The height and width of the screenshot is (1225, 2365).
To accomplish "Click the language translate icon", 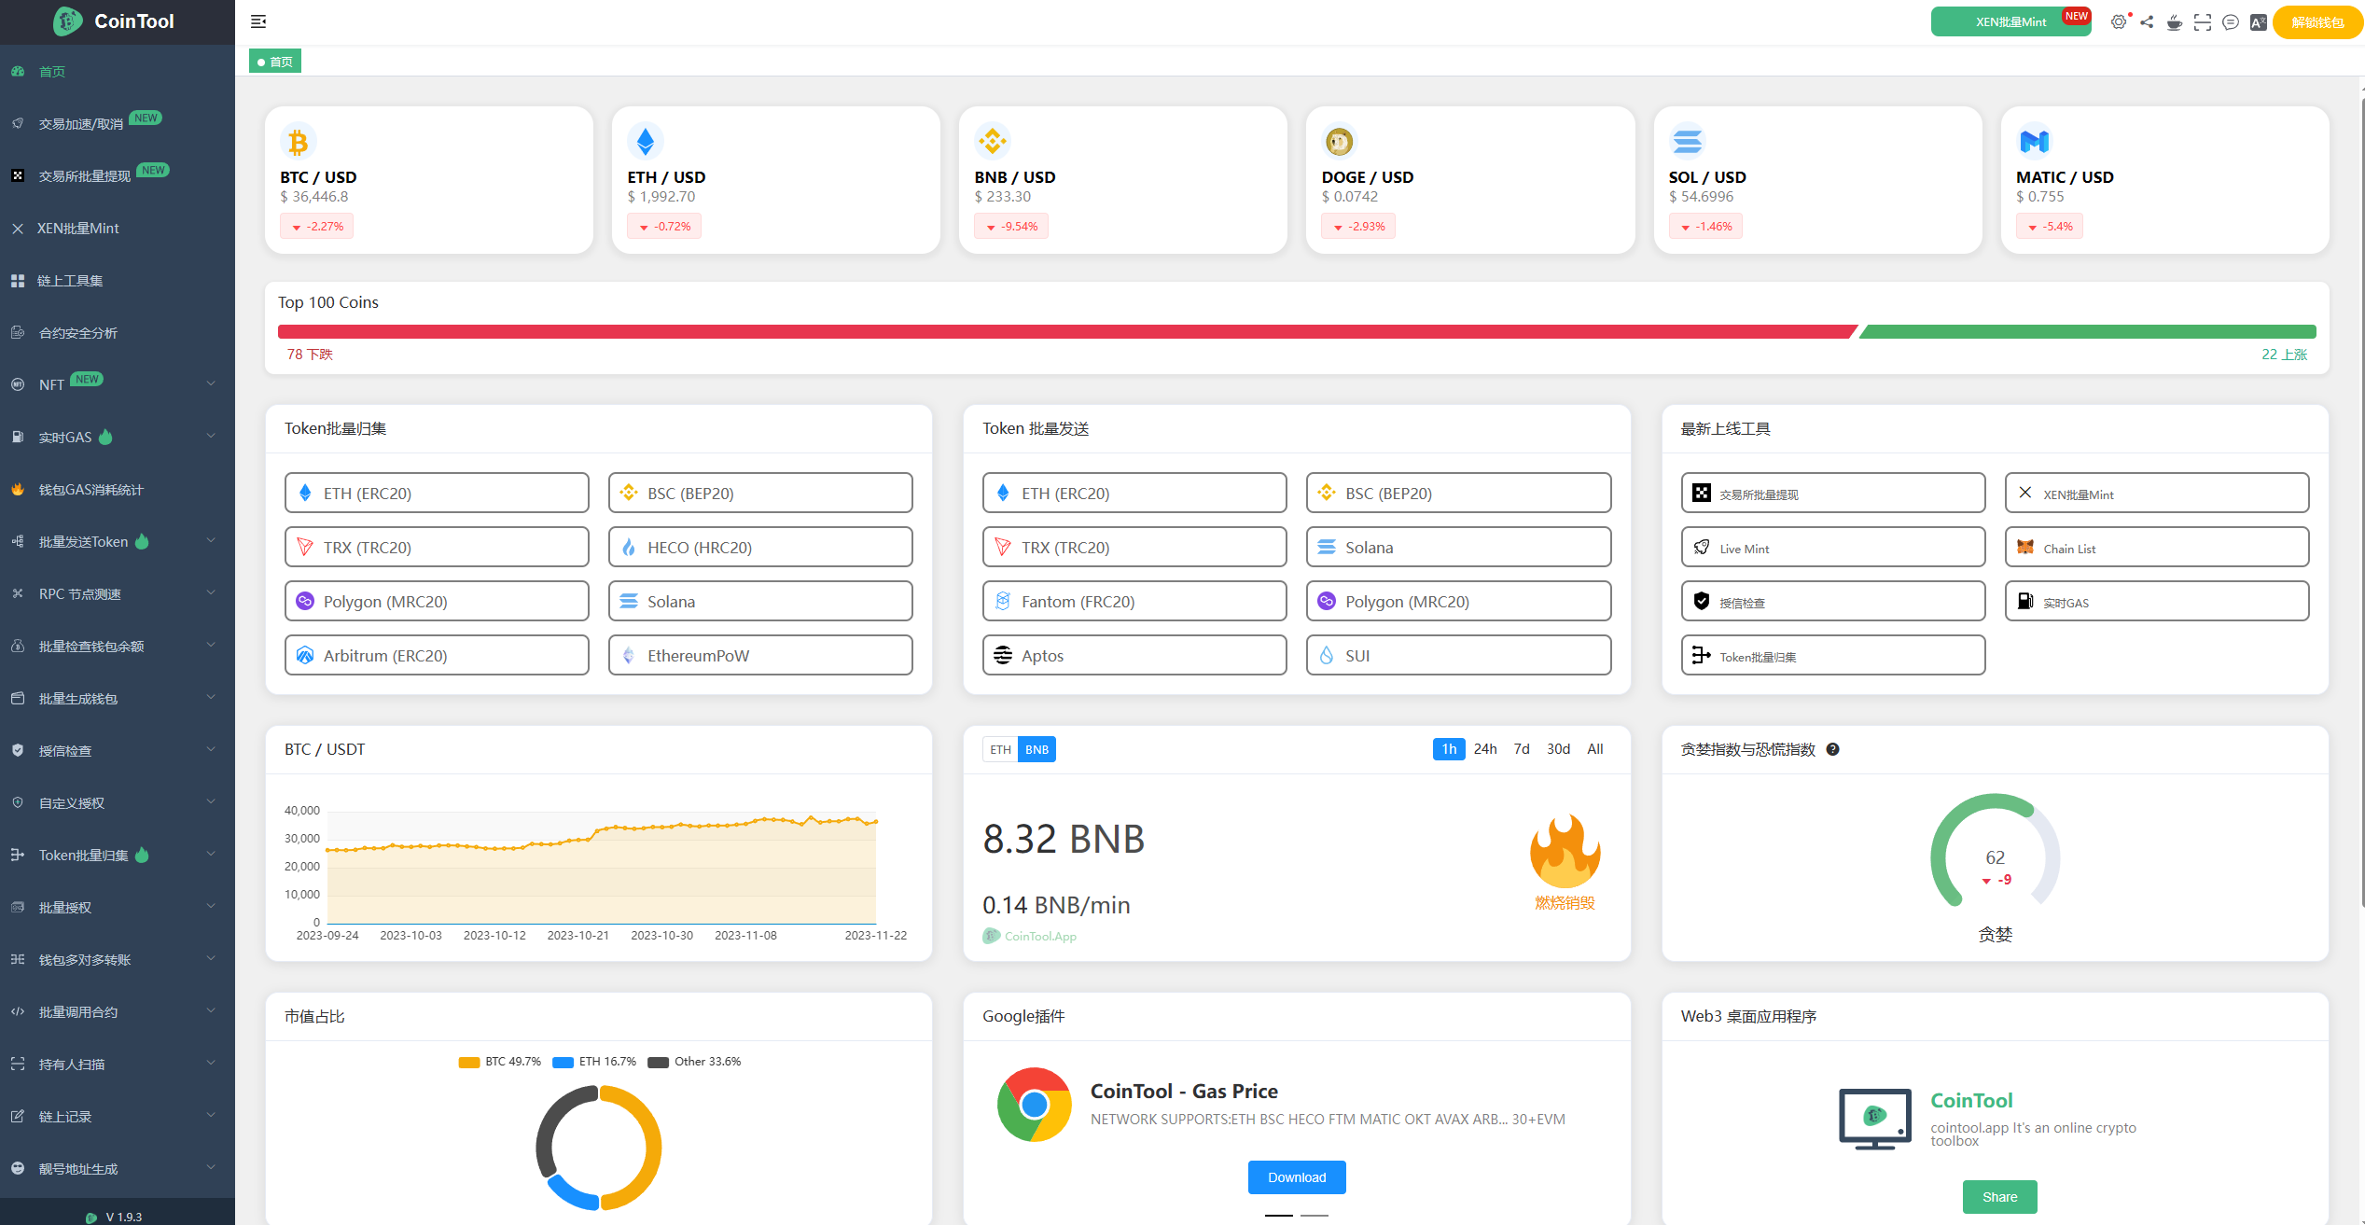I will (x=2258, y=22).
